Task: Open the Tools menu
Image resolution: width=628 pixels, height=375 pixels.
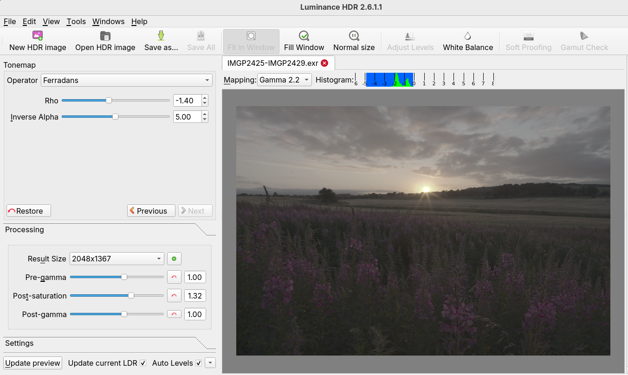Action: point(76,21)
